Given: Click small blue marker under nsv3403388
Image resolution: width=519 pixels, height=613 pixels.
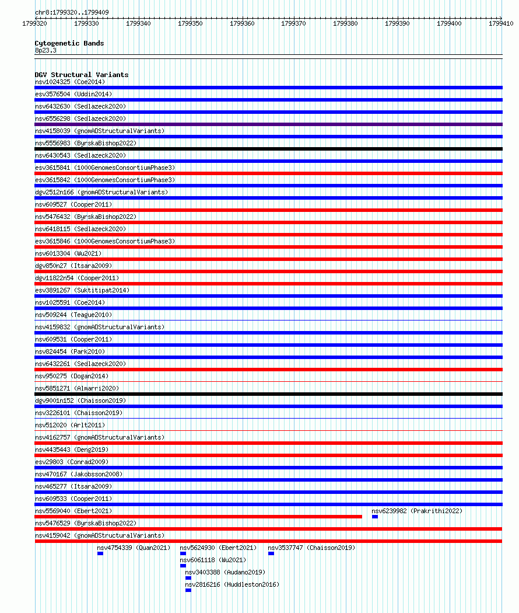Looking at the screenshot, I should click(188, 578).
